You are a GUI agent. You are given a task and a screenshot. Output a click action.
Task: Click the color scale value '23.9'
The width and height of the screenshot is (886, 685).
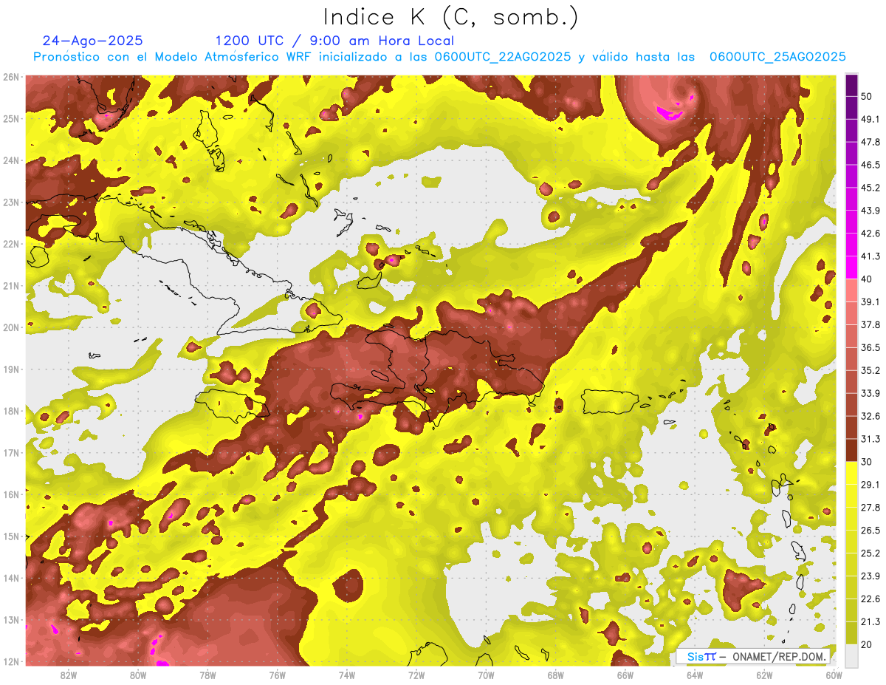[x=870, y=576]
